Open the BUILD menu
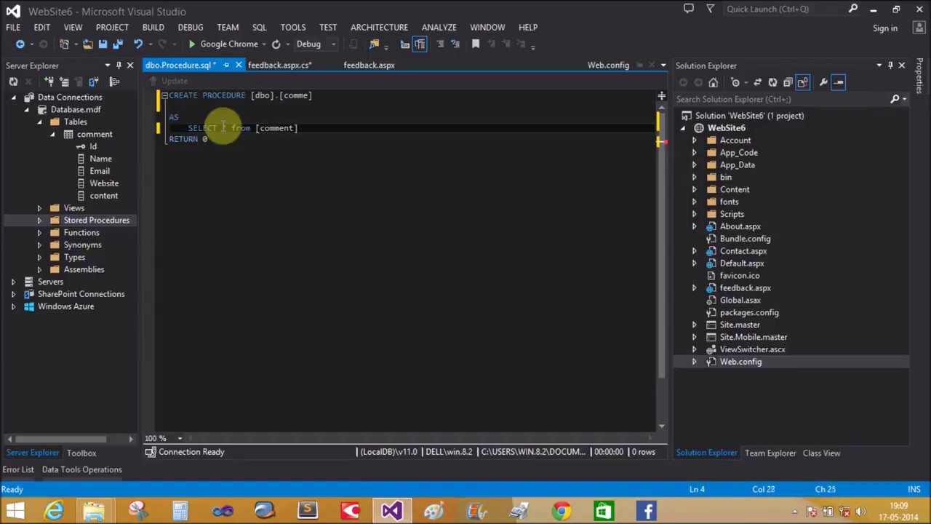 pyautogui.click(x=153, y=27)
